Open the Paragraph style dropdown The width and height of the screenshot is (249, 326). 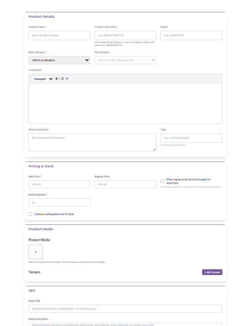(43, 79)
